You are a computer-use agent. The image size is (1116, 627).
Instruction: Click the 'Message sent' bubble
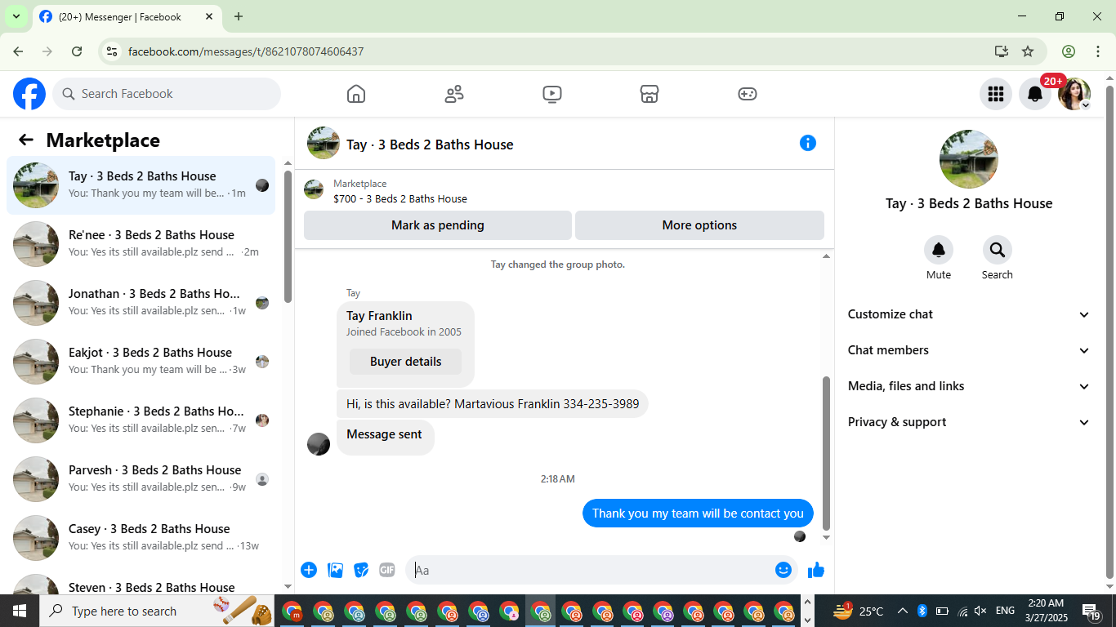[x=385, y=438]
